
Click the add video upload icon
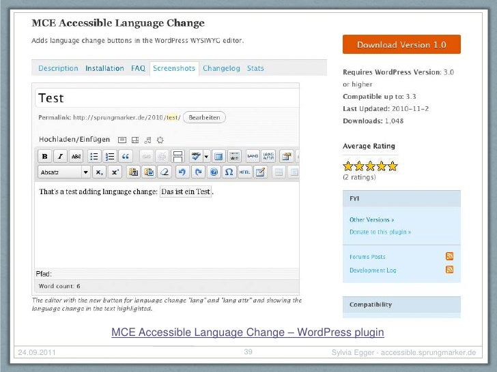pyautogui.click(x=135, y=140)
